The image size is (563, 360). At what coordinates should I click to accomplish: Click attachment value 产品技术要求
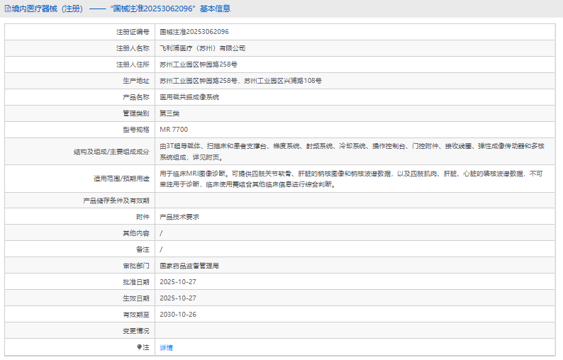[x=179, y=217]
